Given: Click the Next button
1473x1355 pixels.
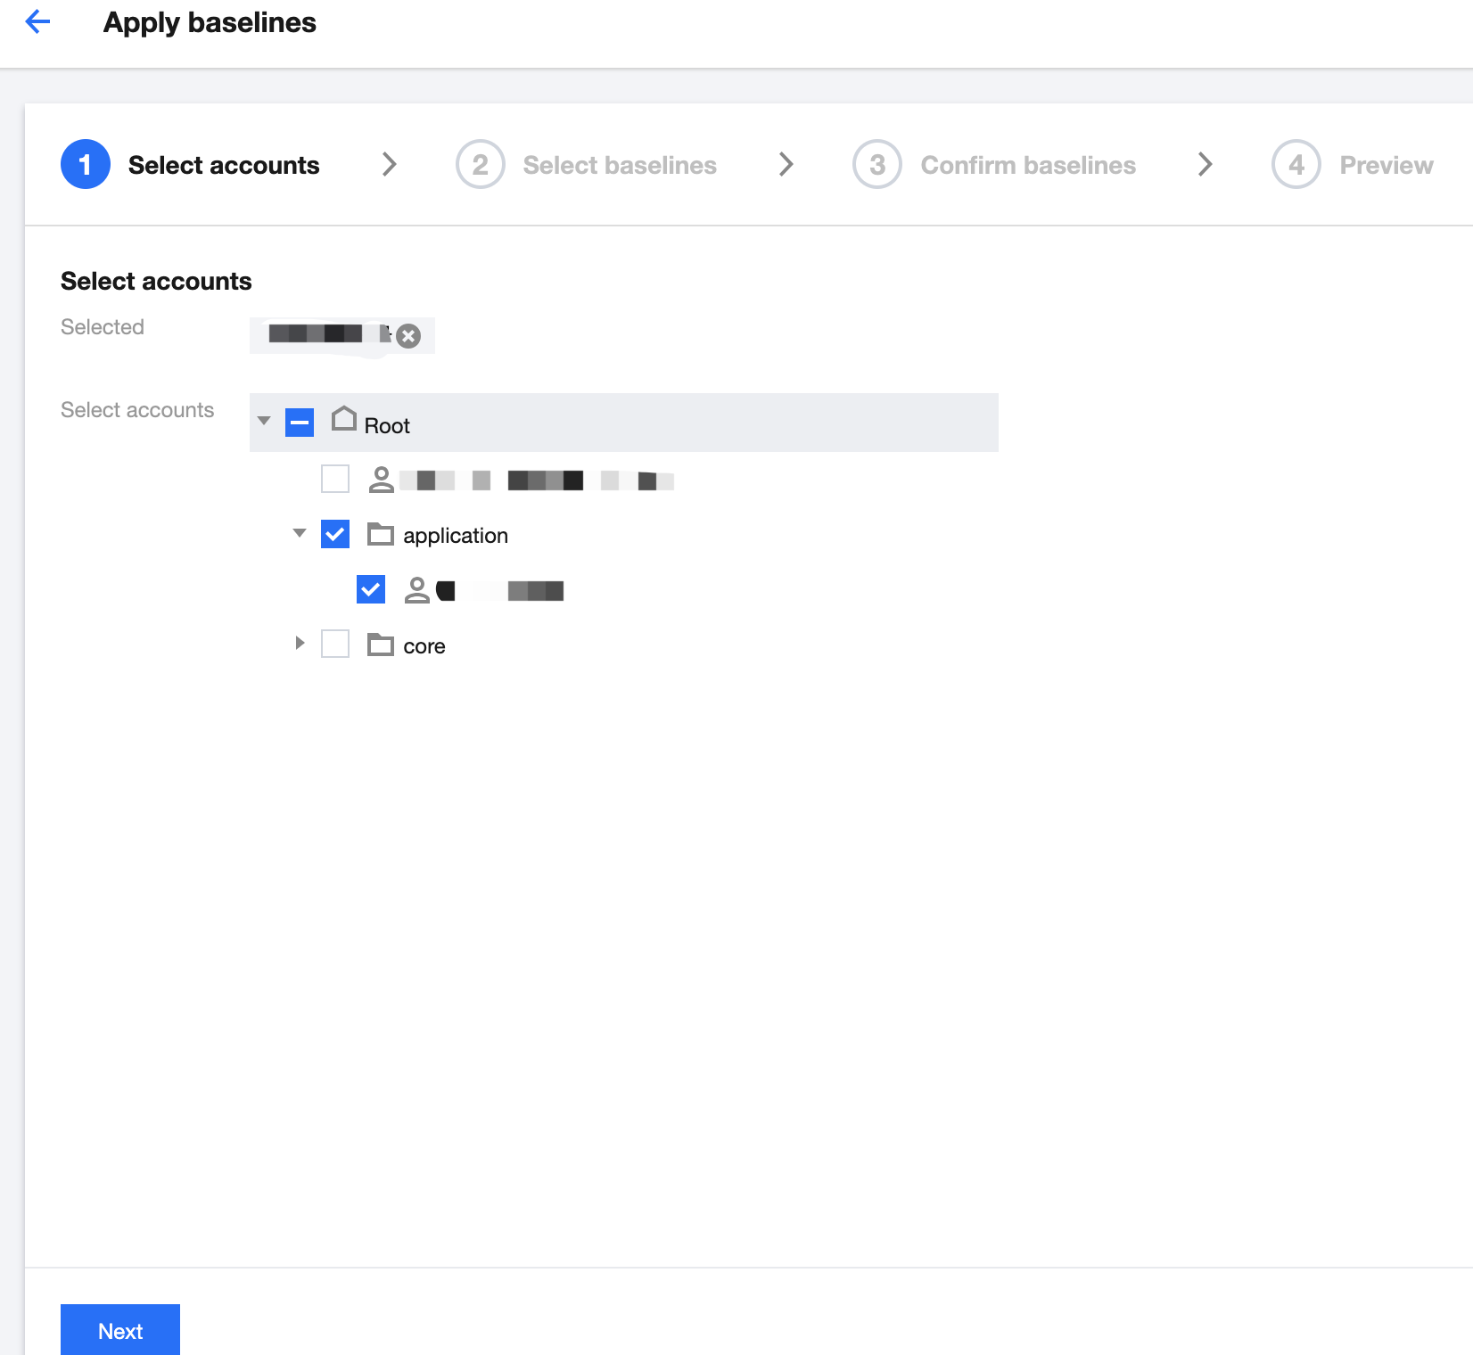Looking at the screenshot, I should click(x=120, y=1330).
